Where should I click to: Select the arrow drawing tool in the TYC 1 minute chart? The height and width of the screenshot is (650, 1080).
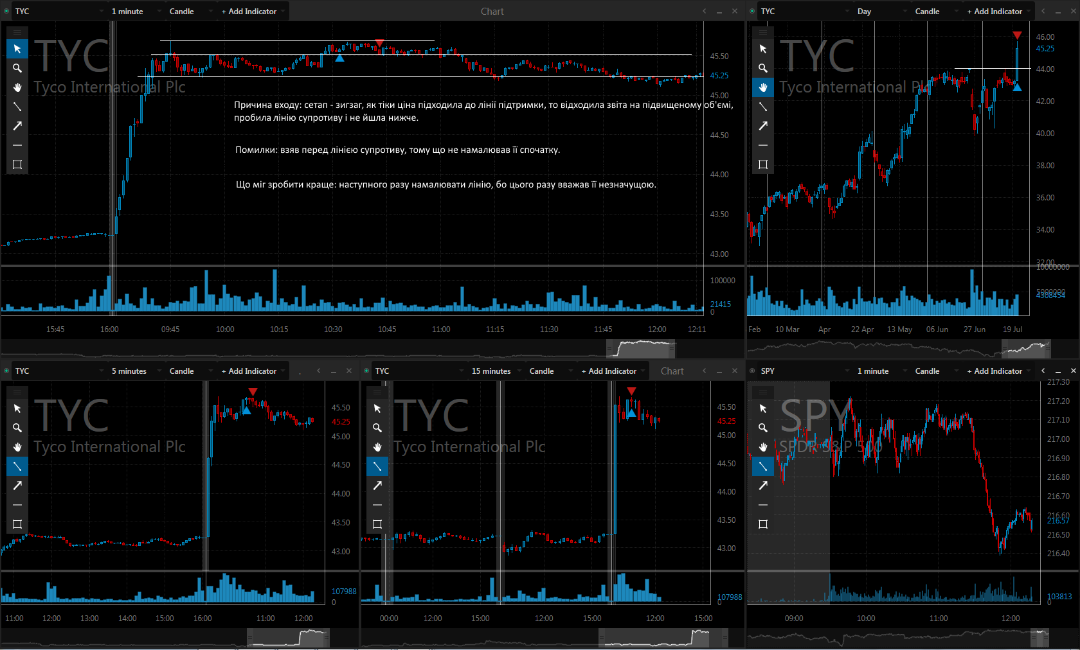17,126
